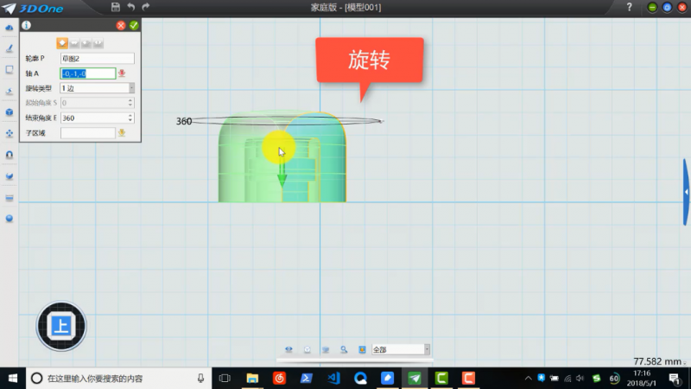
Task: Open the green Camtasia icon in taskbar
Action: [441, 379]
